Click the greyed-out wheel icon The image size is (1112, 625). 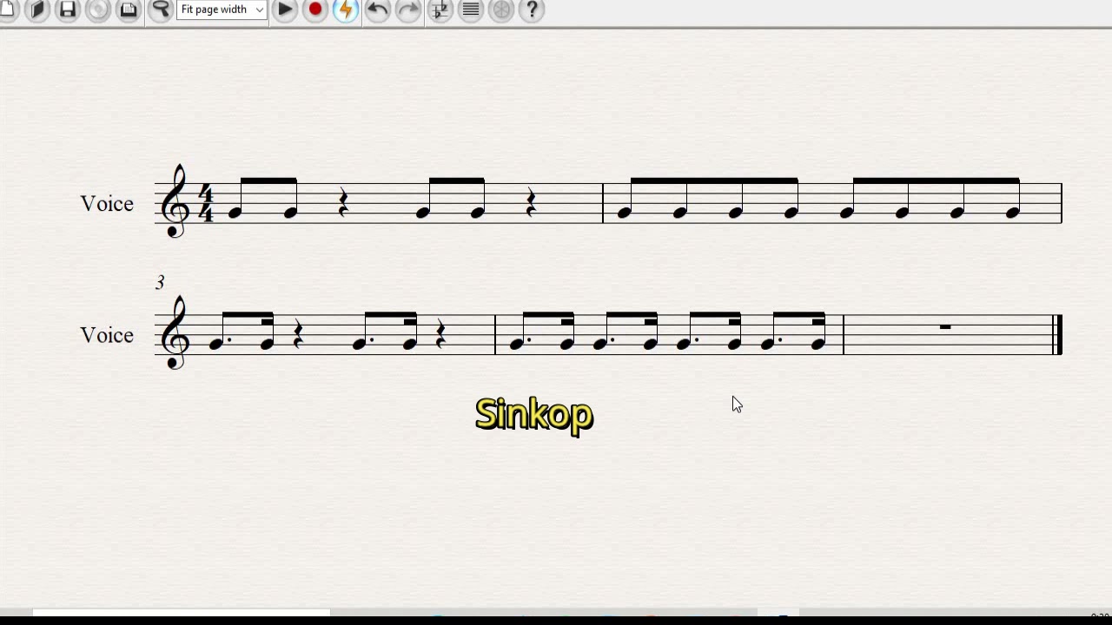501,9
